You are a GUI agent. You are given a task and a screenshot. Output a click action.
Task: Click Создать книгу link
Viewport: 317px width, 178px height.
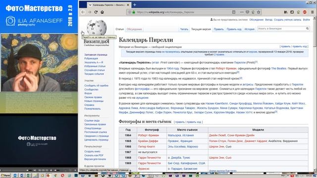click(x=92, y=151)
